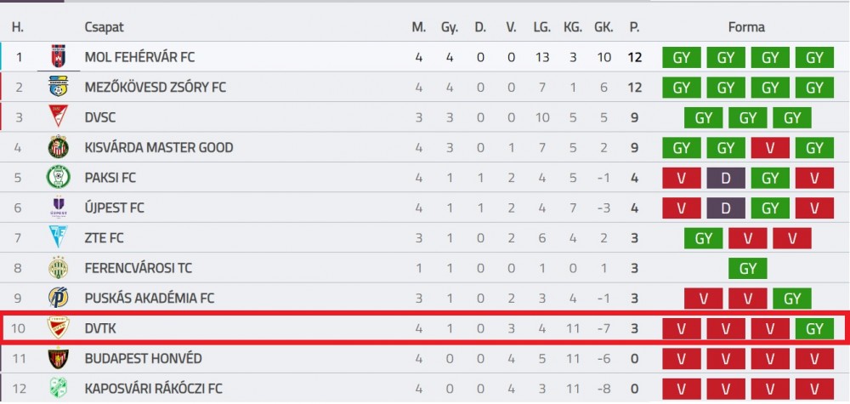Select the Ferencvárosi TC crest
Image resolution: width=850 pixels, height=404 pixels.
point(58,267)
